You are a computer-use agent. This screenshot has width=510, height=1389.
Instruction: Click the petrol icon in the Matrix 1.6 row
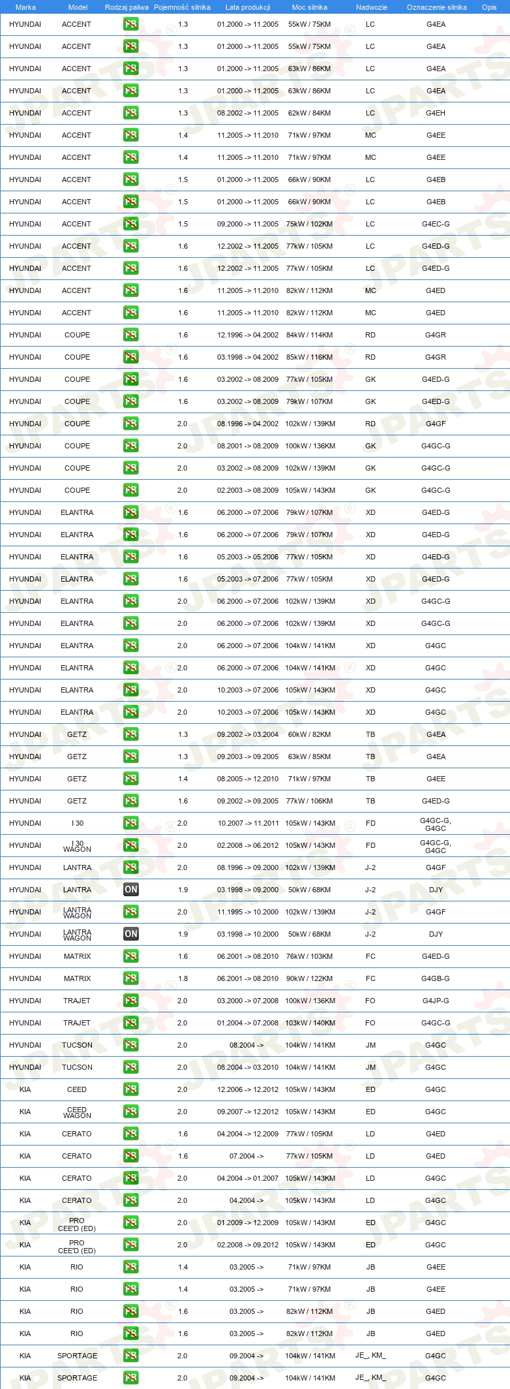pos(130,956)
